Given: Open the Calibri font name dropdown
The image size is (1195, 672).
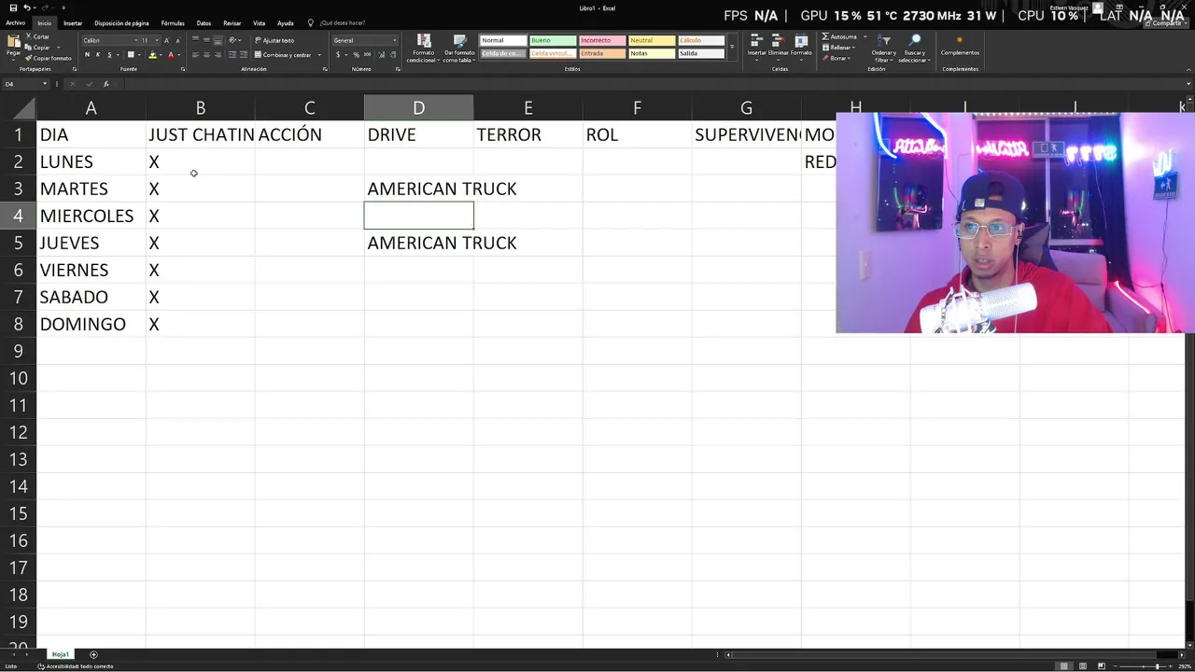Looking at the screenshot, I should tap(135, 40).
